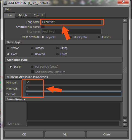Click the lower scroll up arrow button
This screenshot has height=140, width=132.
tap(125, 120)
